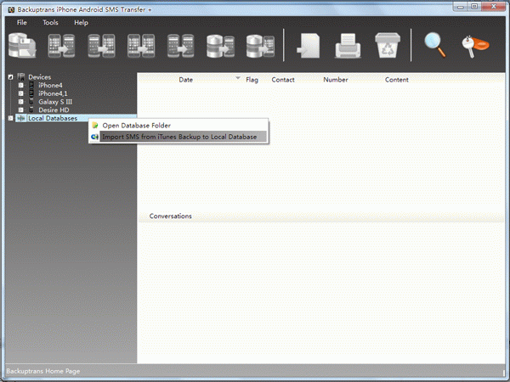Click the second phone-to-phone transfer toolbar icon

point(101,46)
